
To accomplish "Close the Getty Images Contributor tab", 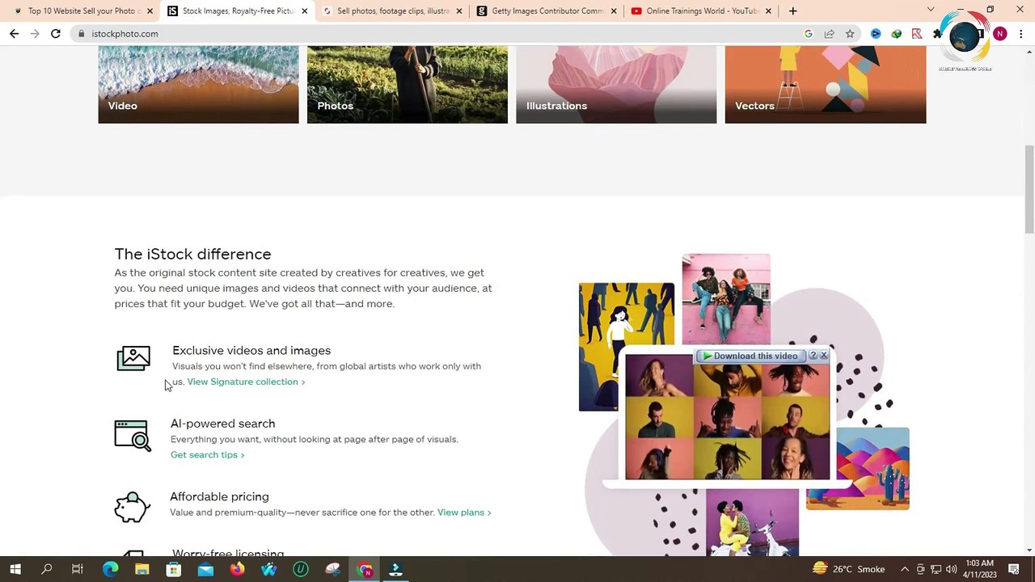I will pos(614,11).
